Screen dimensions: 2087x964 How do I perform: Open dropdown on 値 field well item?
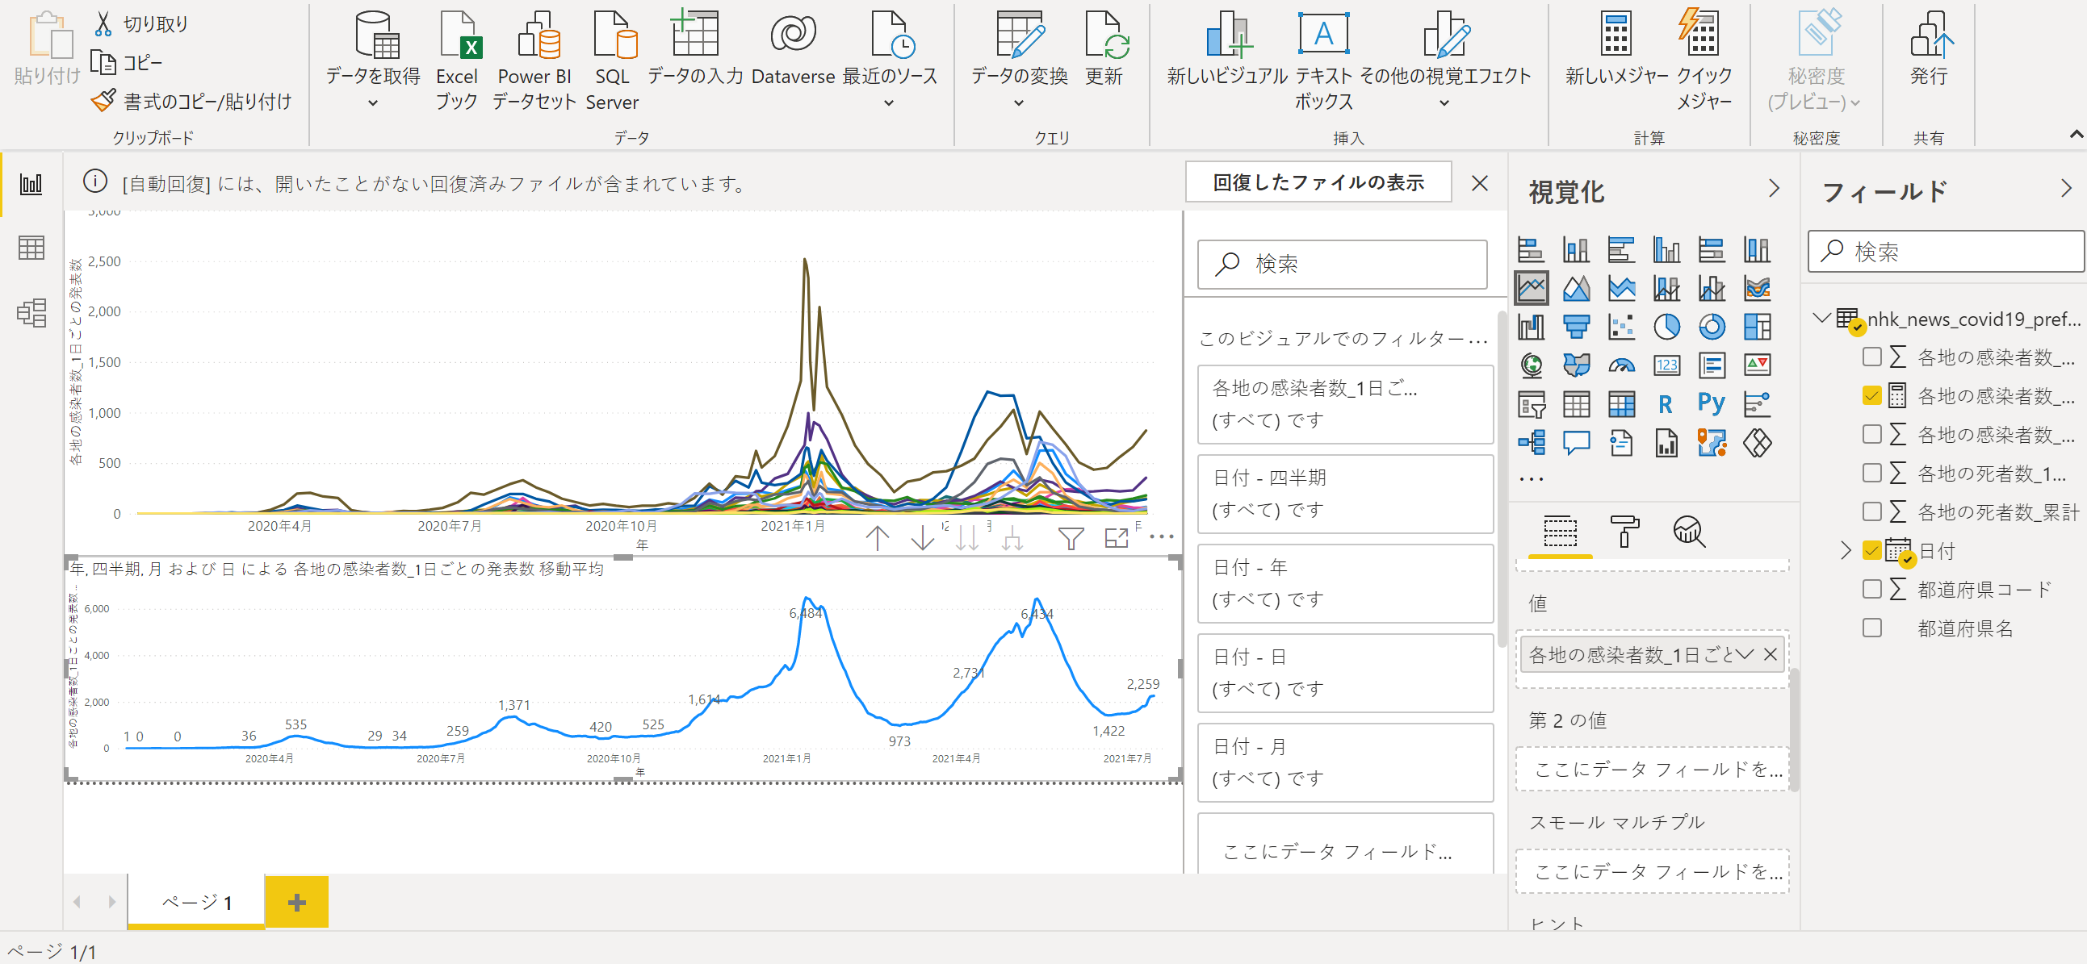(x=1745, y=654)
